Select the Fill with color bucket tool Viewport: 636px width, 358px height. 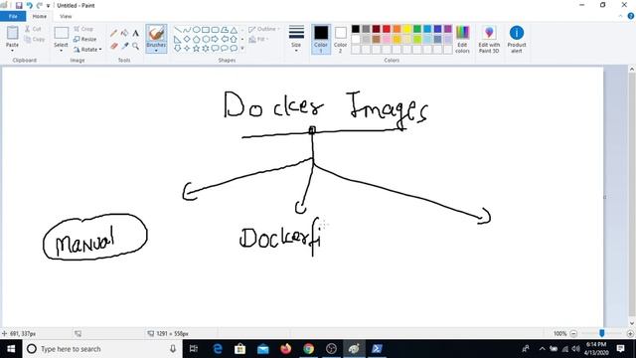click(x=124, y=33)
